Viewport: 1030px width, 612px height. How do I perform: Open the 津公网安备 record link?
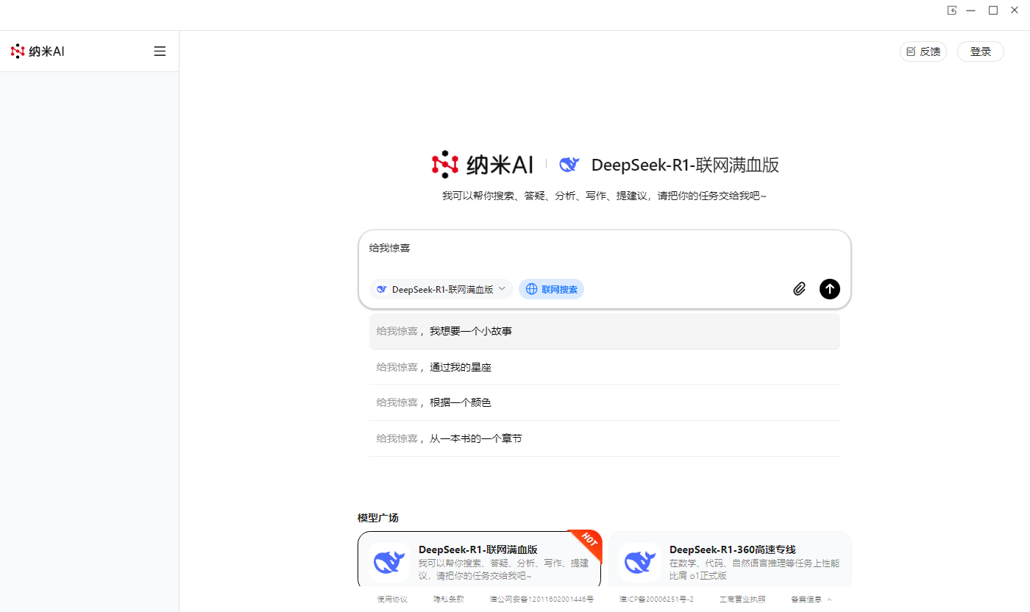click(x=541, y=599)
